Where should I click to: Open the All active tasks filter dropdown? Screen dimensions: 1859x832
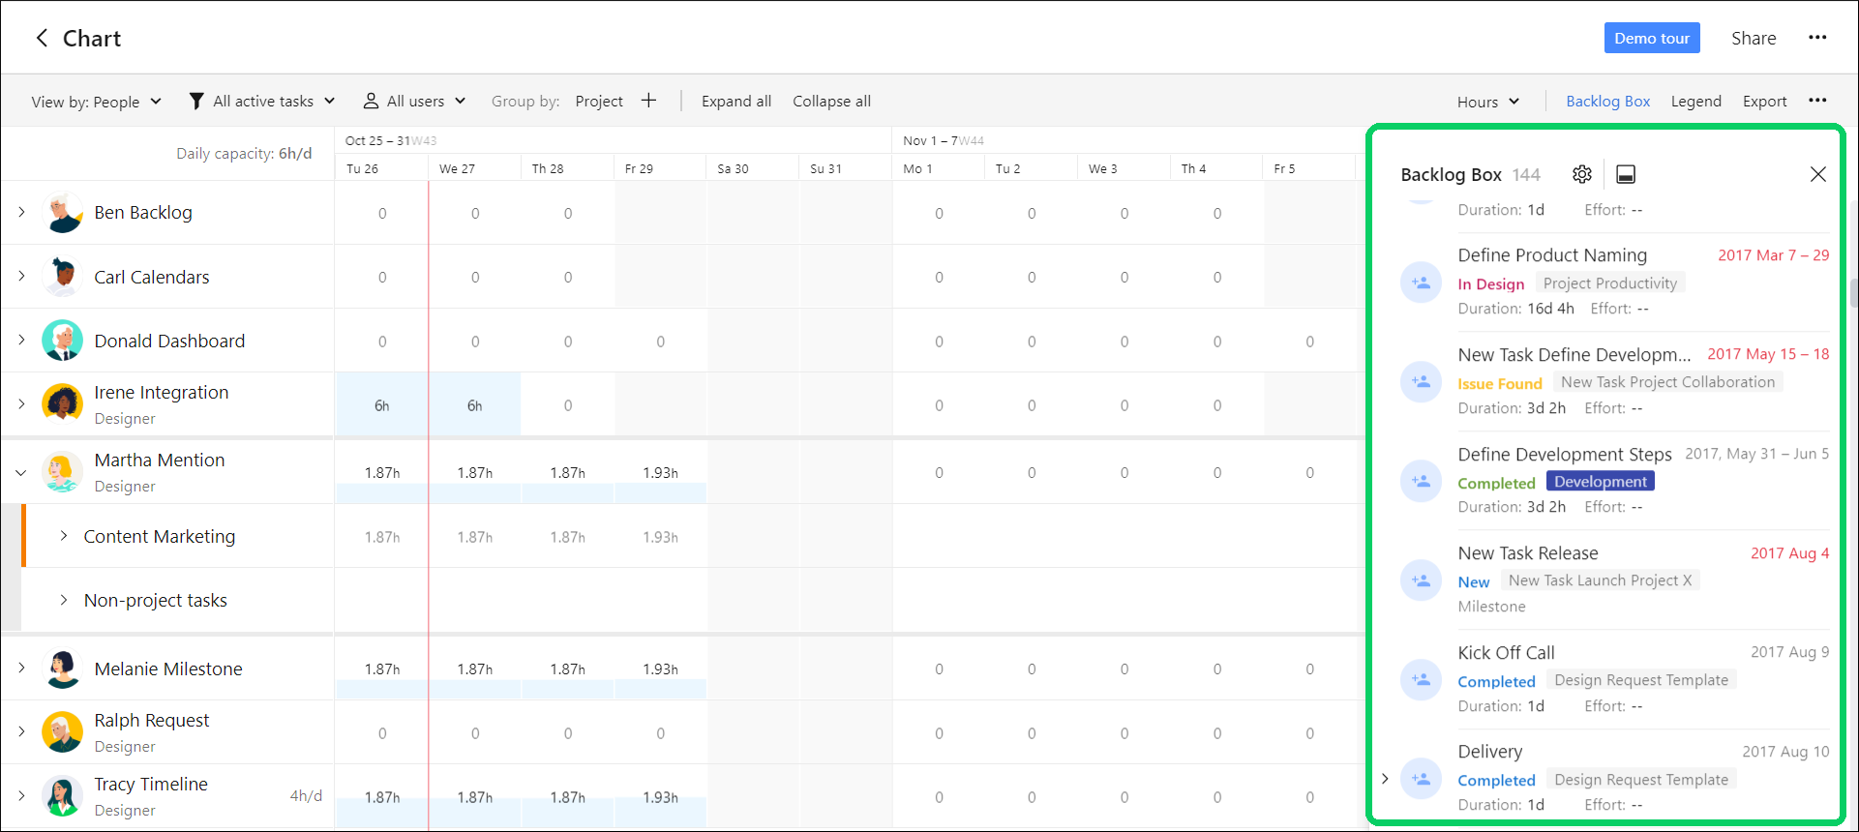(262, 102)
